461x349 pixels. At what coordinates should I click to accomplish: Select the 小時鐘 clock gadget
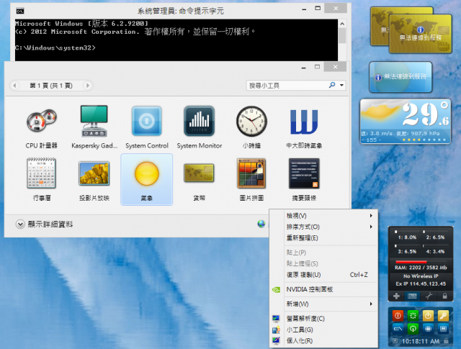pos(251,127)
